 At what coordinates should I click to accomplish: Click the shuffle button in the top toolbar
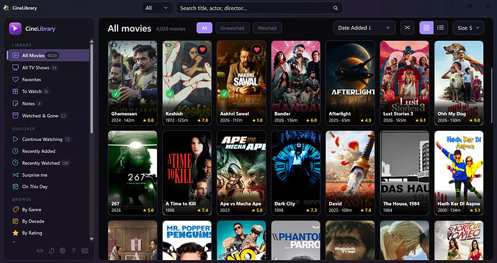(x=407, y=28)
